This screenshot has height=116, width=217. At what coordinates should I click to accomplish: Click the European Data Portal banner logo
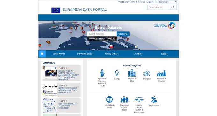click(x=165, y=26)
